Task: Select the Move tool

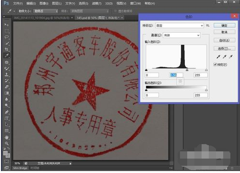Action: [x=7, y=25]
